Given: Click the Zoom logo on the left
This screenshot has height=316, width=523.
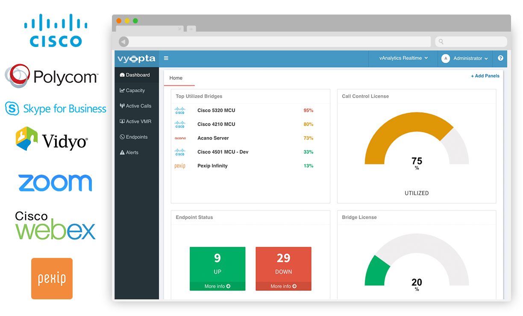Looking at the screenshot, I should pyautogui.click(x=55, y=183).
